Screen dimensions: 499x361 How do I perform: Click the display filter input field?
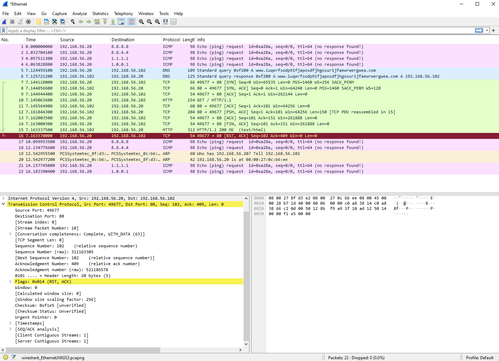coord(240,30)
